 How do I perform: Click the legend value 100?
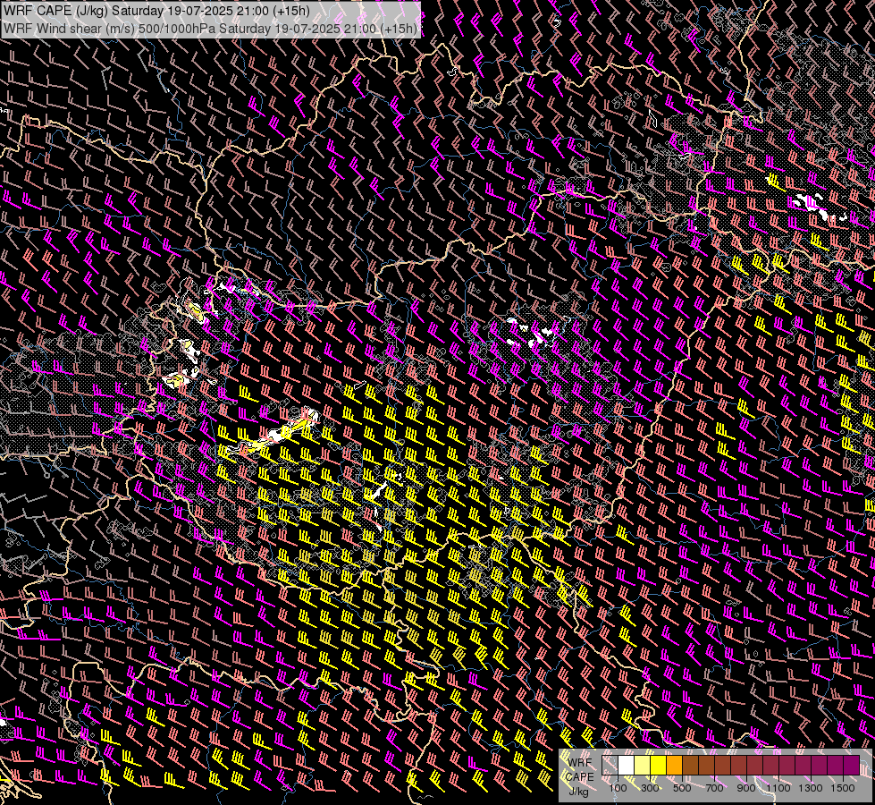618,788
